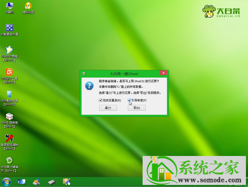Launch 大白菜一键装机 (Alt+Z) icon
Viewport: 248px width, 187px height.
(10, 164)
